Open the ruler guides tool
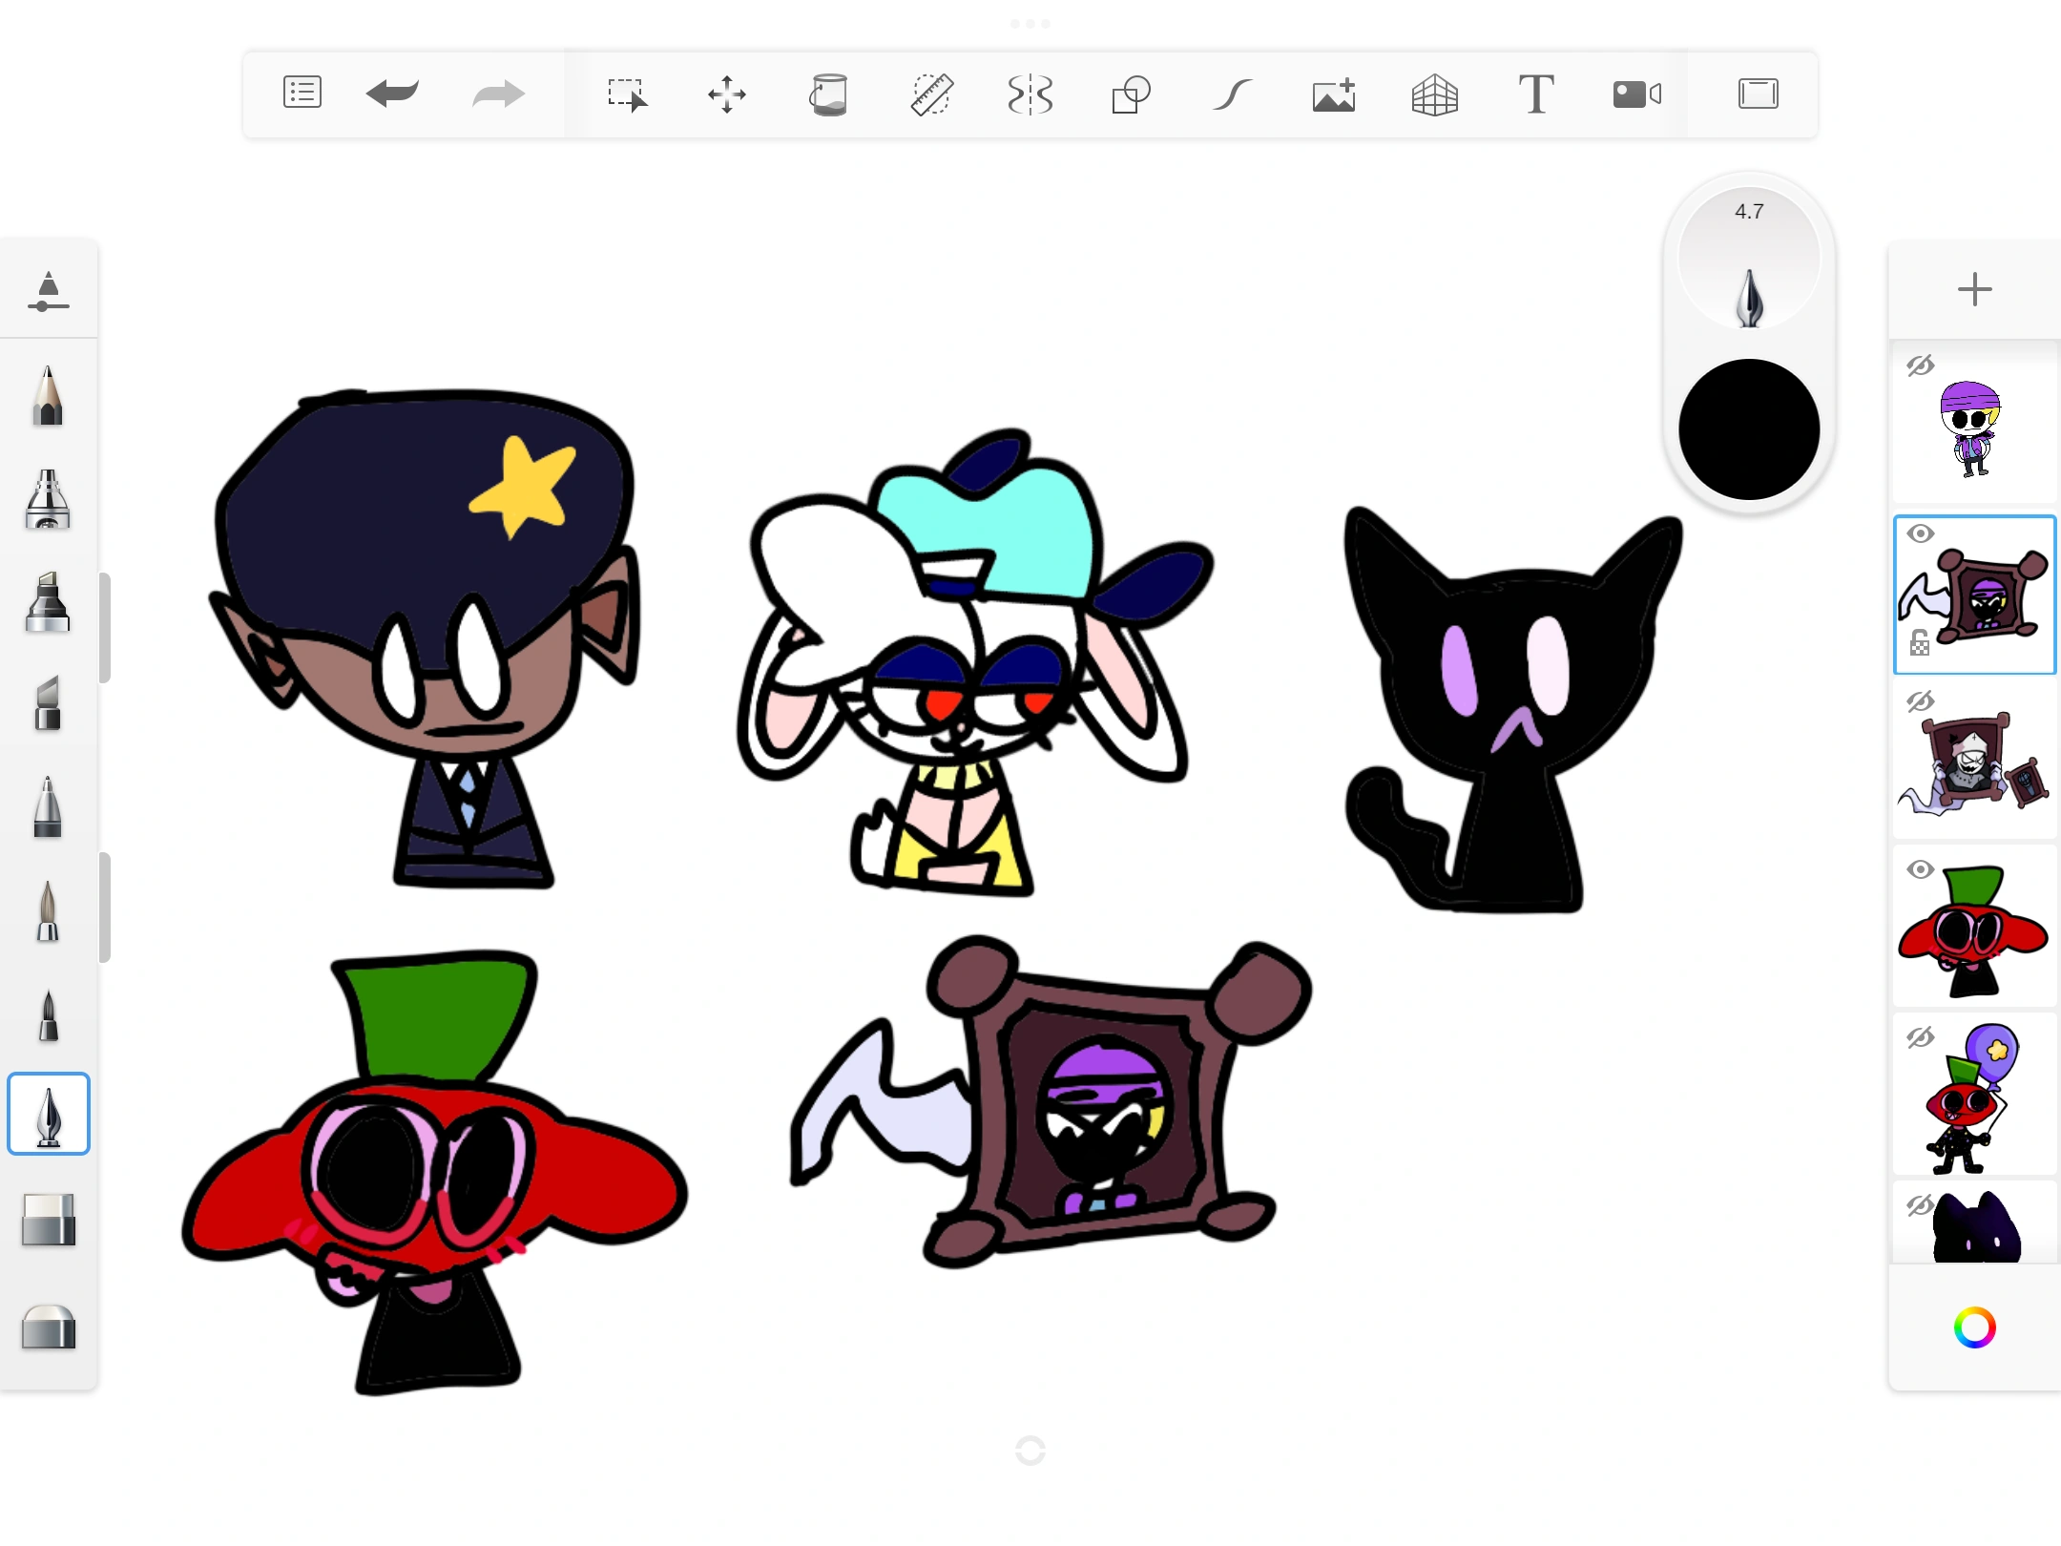Viewport: 2061px width, 1546px height. pos(930,94)
